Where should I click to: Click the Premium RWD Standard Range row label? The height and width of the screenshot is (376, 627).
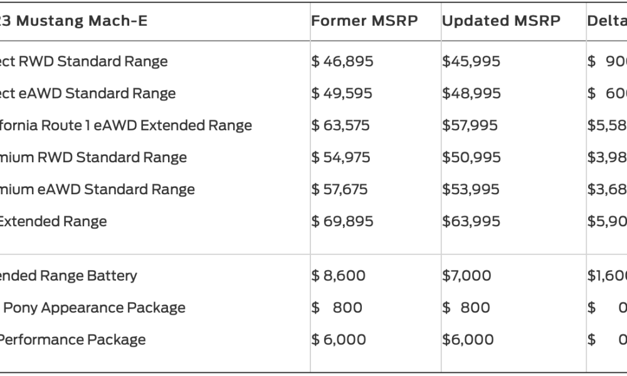pos(93,157)
